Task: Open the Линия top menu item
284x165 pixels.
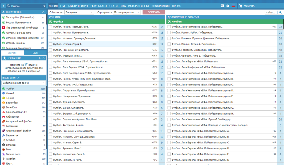Action: pos(53,6)
